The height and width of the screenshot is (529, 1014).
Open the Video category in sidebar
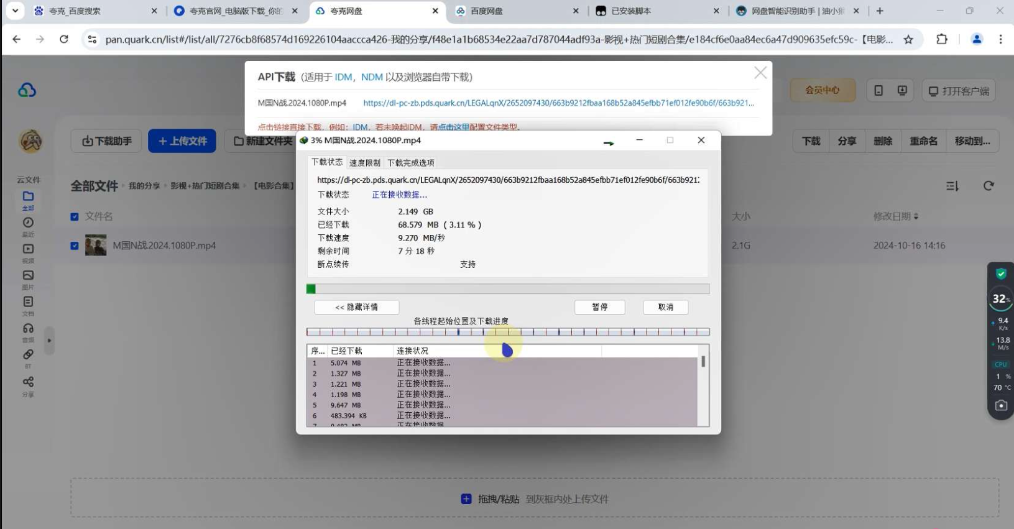click(28, 249)
